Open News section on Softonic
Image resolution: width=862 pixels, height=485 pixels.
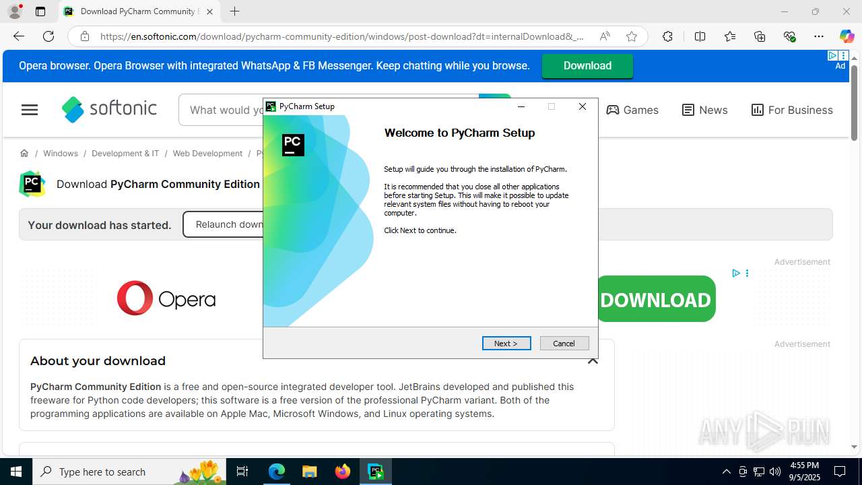(704, 110)
